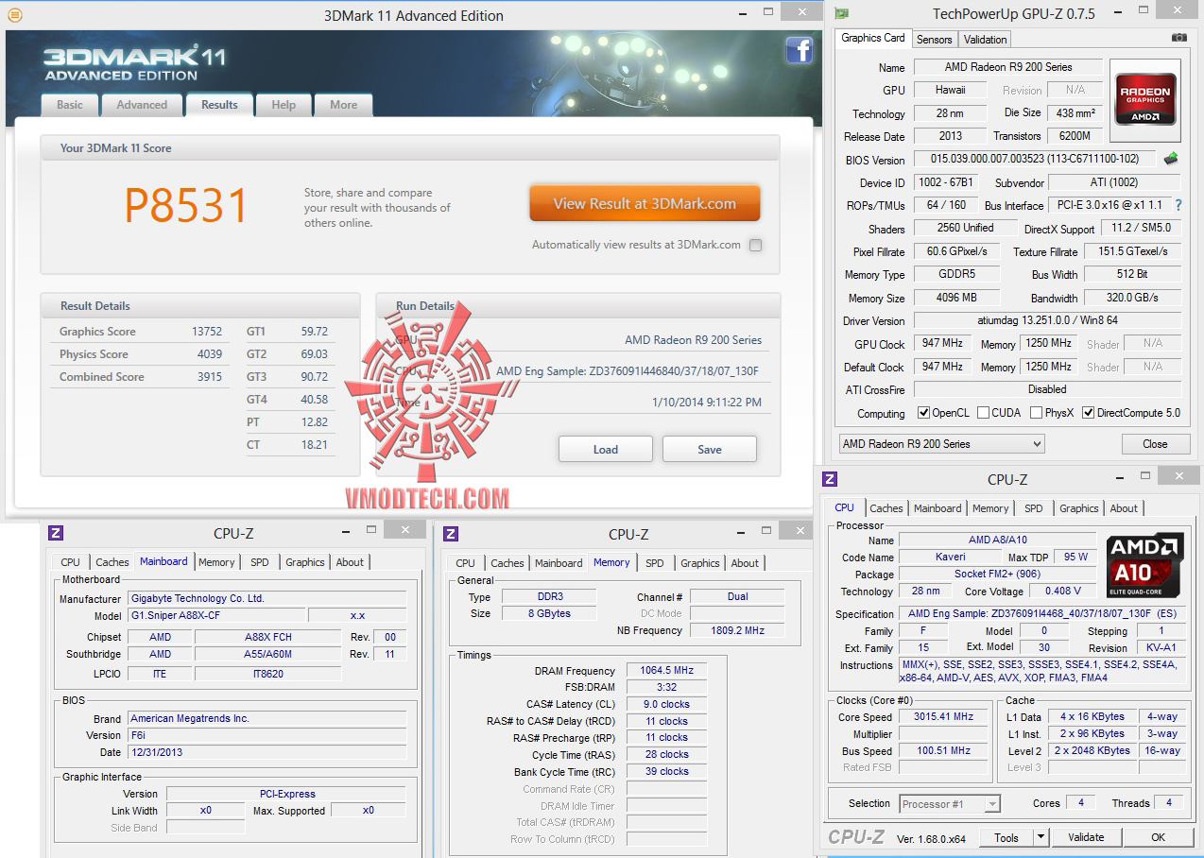
Task: Open Graphics tab in CPU-Z Memory window
Action: pyautogui.click(x=700, y=563)
